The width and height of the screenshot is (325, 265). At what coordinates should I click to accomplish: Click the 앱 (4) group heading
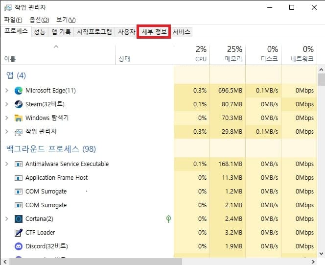16,75
